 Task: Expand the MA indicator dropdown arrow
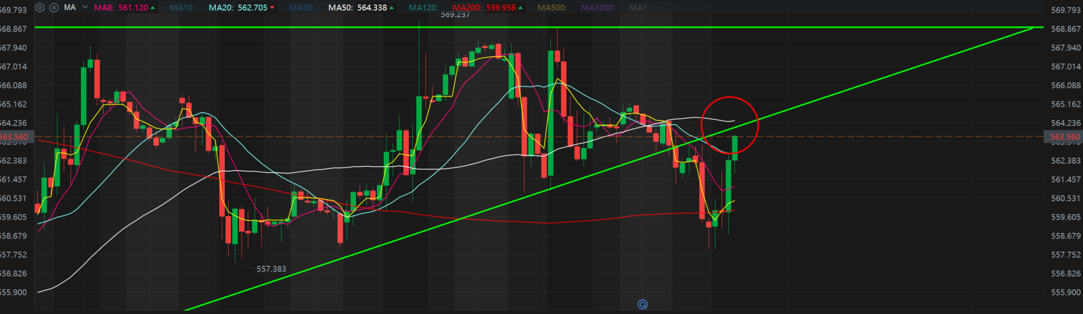pos(85,7)
